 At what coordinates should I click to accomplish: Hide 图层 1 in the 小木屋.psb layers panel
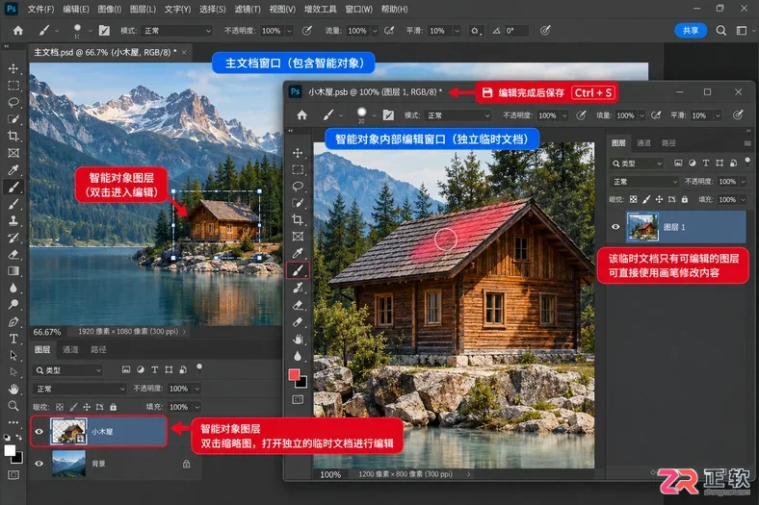[615, 227]
